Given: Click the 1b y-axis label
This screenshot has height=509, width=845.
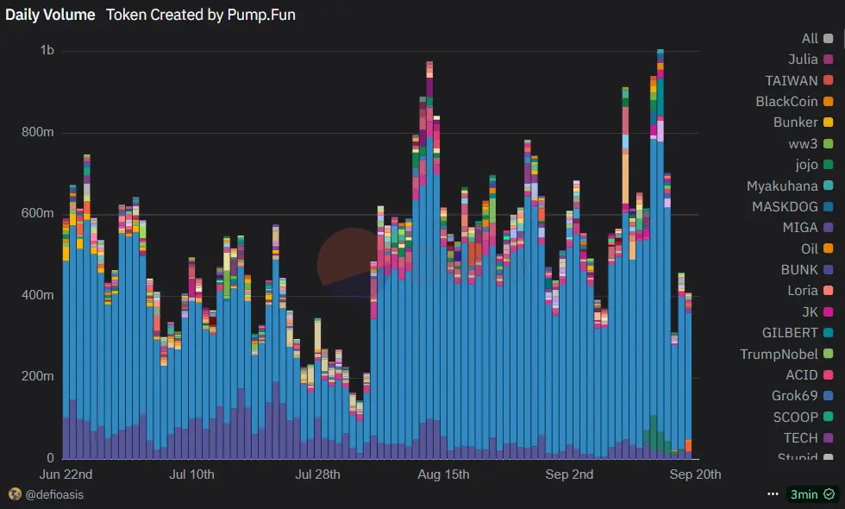Looking at the screenshot, I should click(x=47, y=50).
